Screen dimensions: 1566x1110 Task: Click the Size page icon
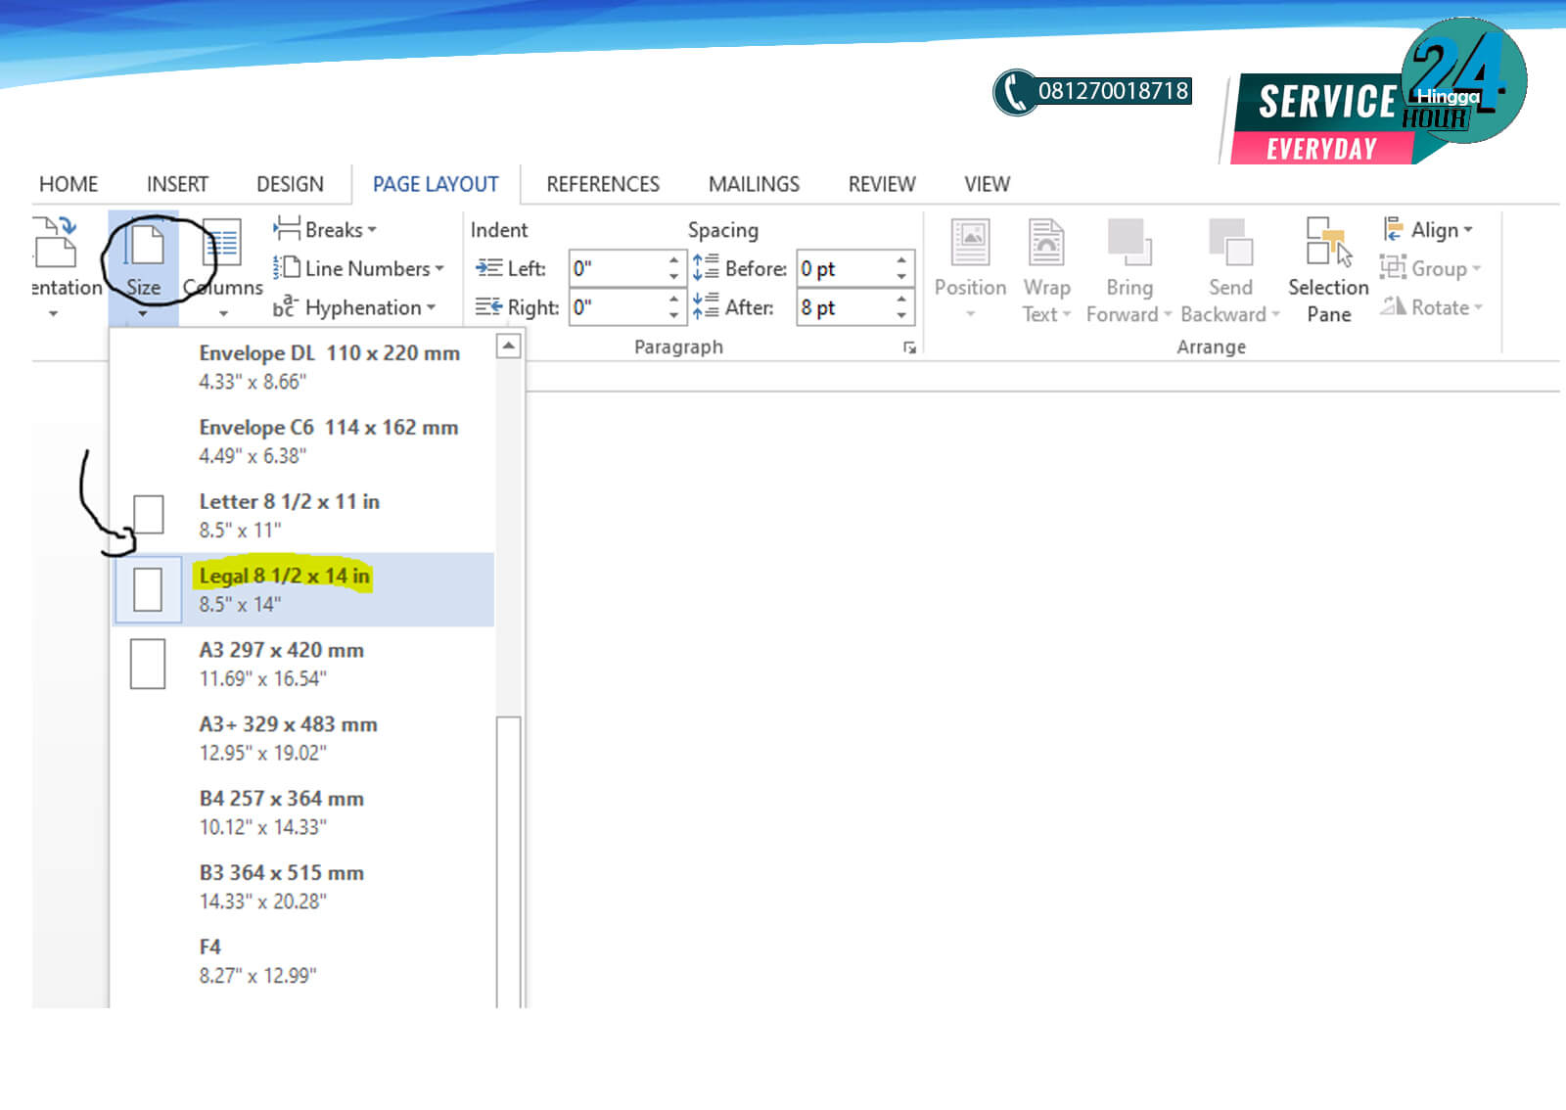tap(145, 247)
